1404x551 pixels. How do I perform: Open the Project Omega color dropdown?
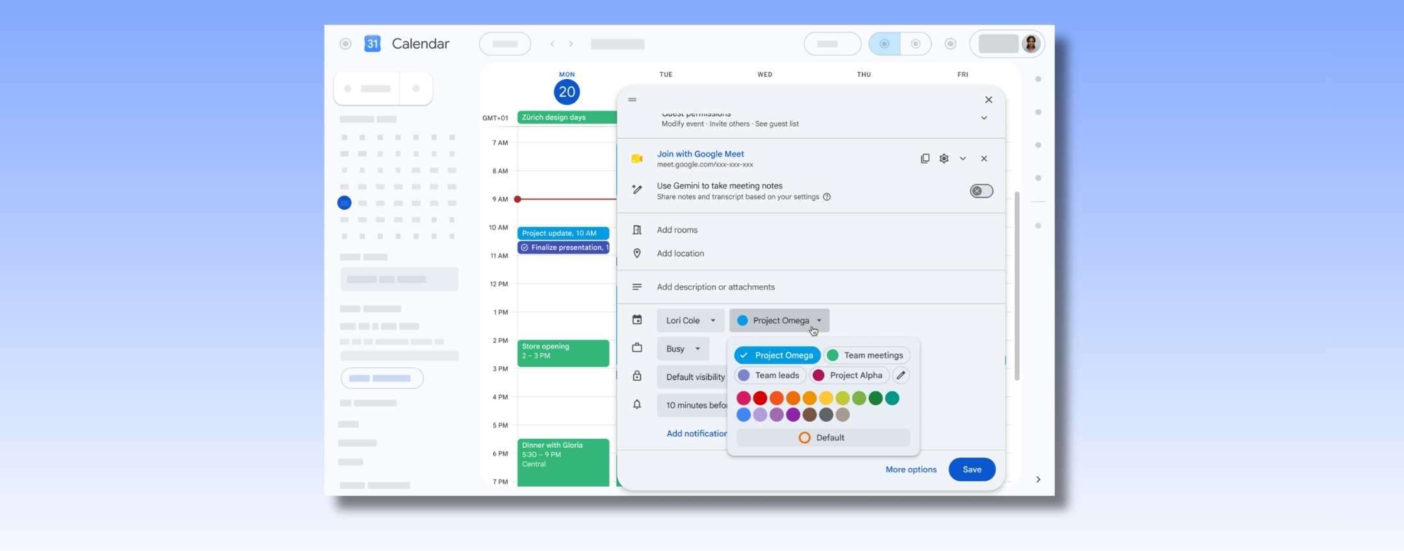pos(779,320)
